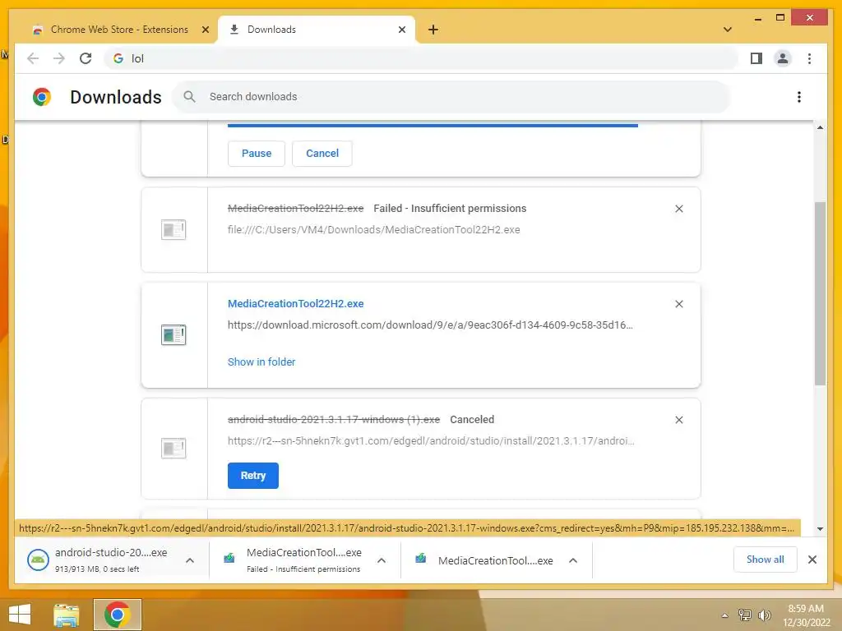
Task: Remove the completed MediaCreationTool22H2.exe entry
Action: coord(678,304)
